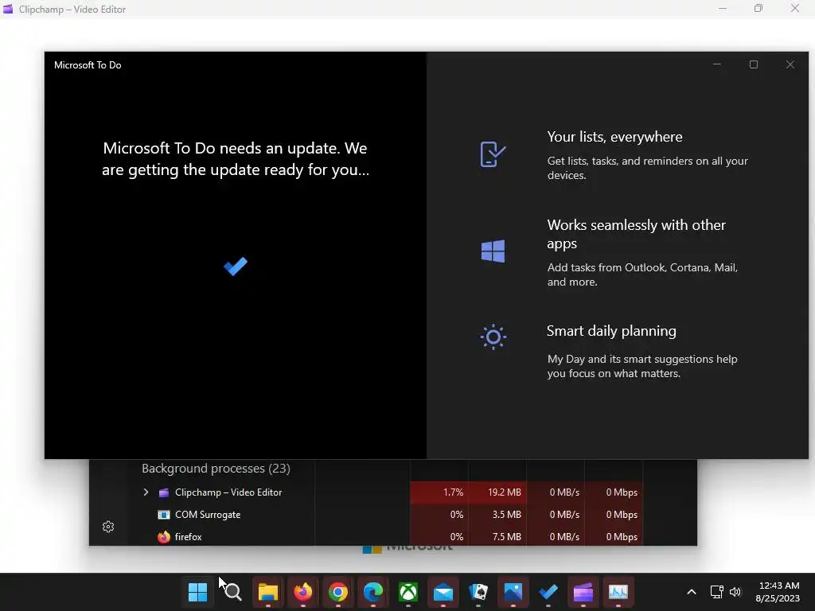Minimize the Microsoft To Do window

pos(717,64)
